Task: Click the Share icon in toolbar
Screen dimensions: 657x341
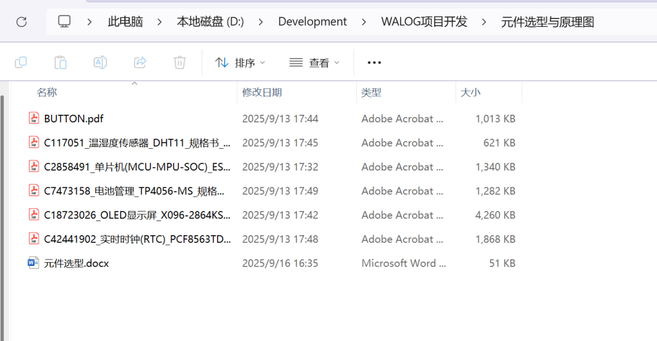Action: point(140,62)
